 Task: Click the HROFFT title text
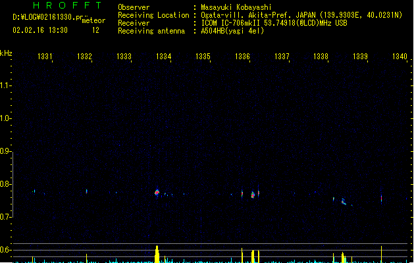67,5
